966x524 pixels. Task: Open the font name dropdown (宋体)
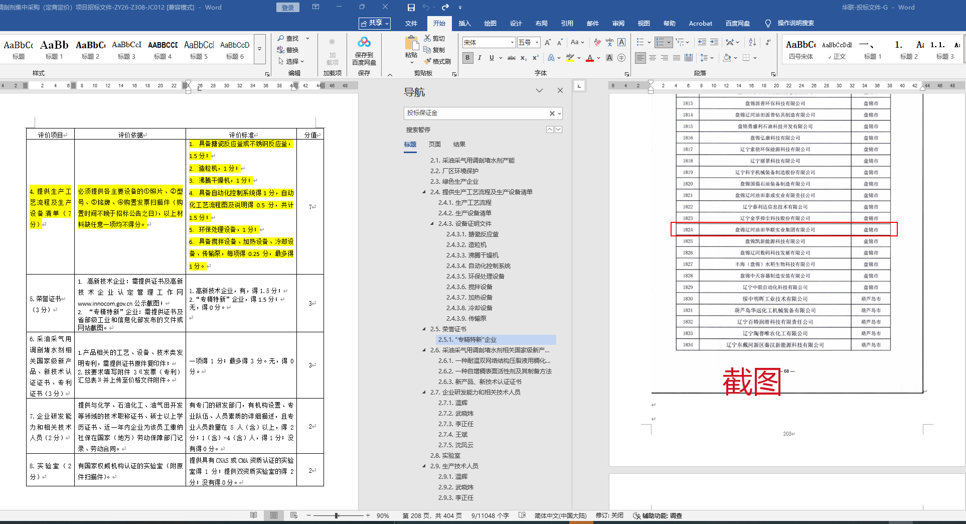pyautogui.click(x=512, y=43)
